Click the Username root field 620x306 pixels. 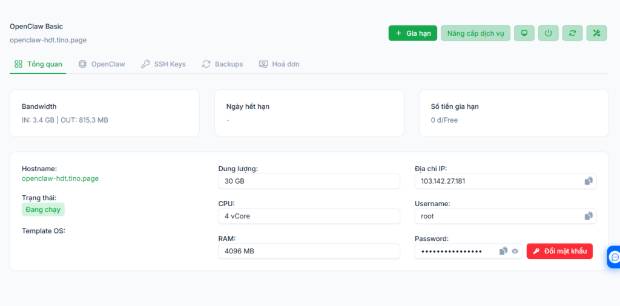click(506, 216)
